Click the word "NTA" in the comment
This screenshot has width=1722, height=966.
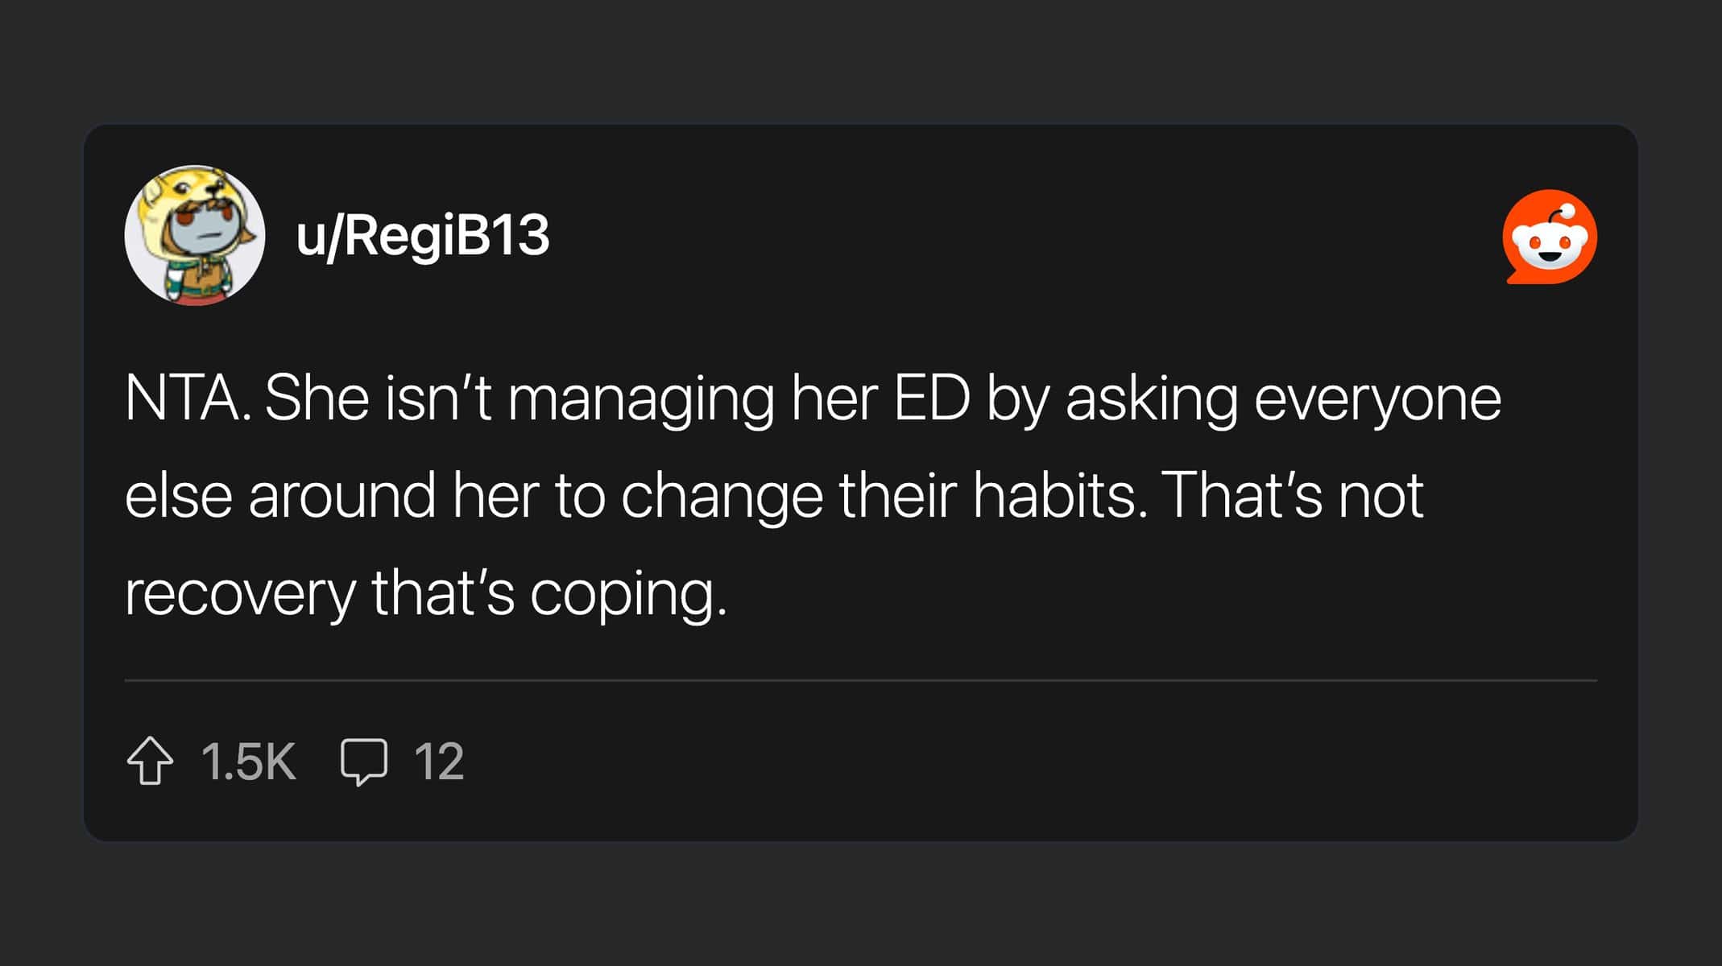(x=182, y=398)
